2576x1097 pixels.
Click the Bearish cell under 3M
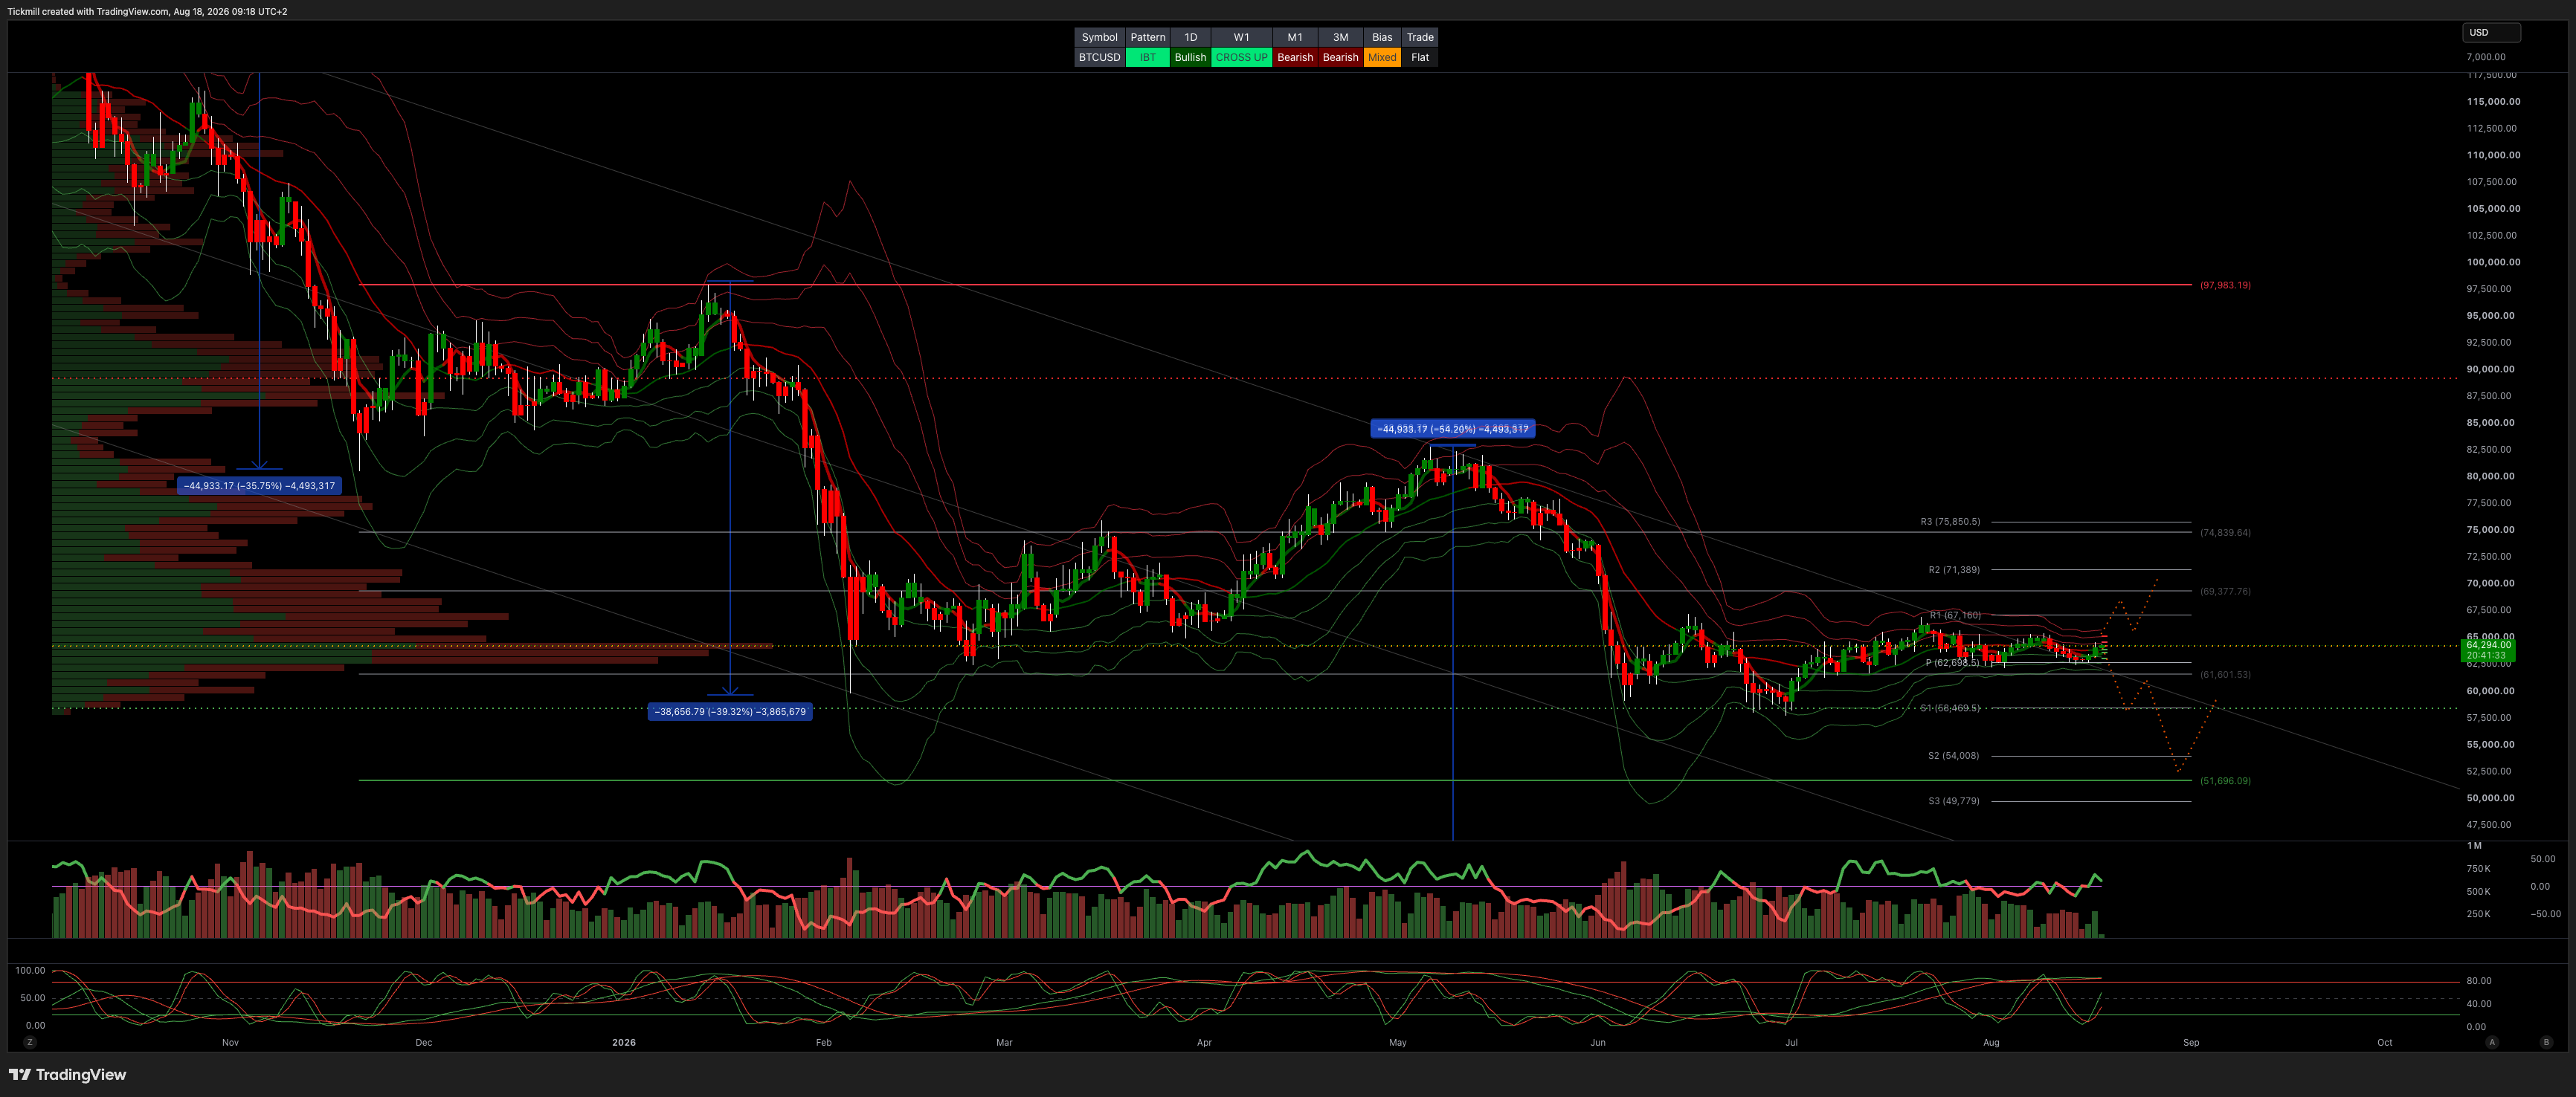click(1340, 57)
